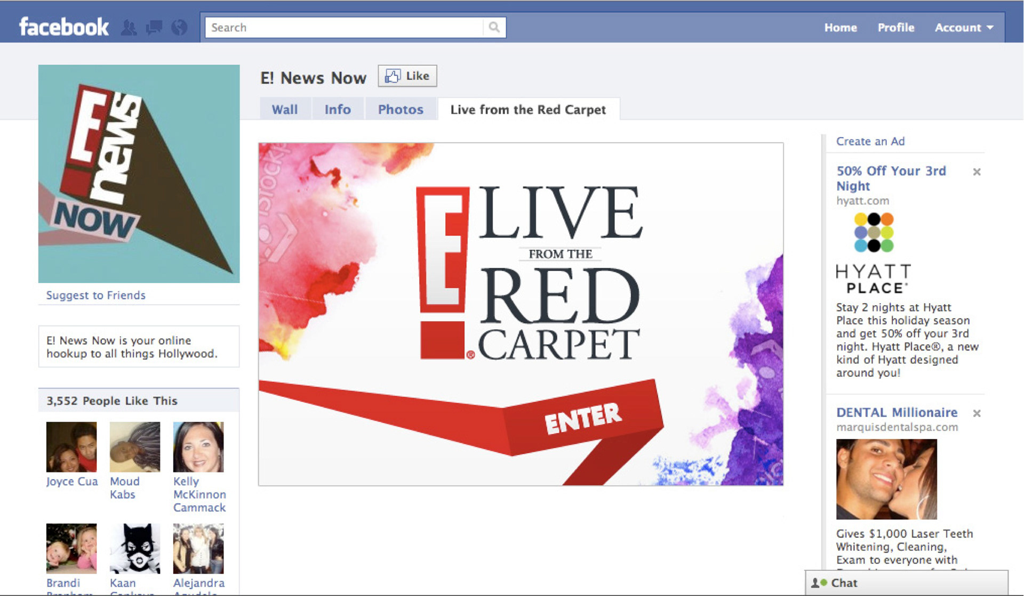This screenshot has height=596, width=1024.
Task: Click the red ENTER banner
Action: pyautogui.click(x=582, y=419)
